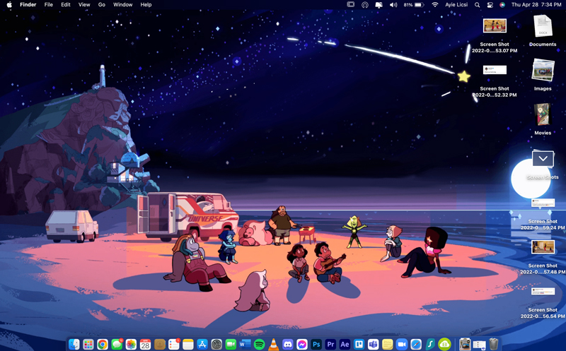This screenshot has width=566, height=351.
Task: Open Finder from the Dock
Action: point(74,344)
